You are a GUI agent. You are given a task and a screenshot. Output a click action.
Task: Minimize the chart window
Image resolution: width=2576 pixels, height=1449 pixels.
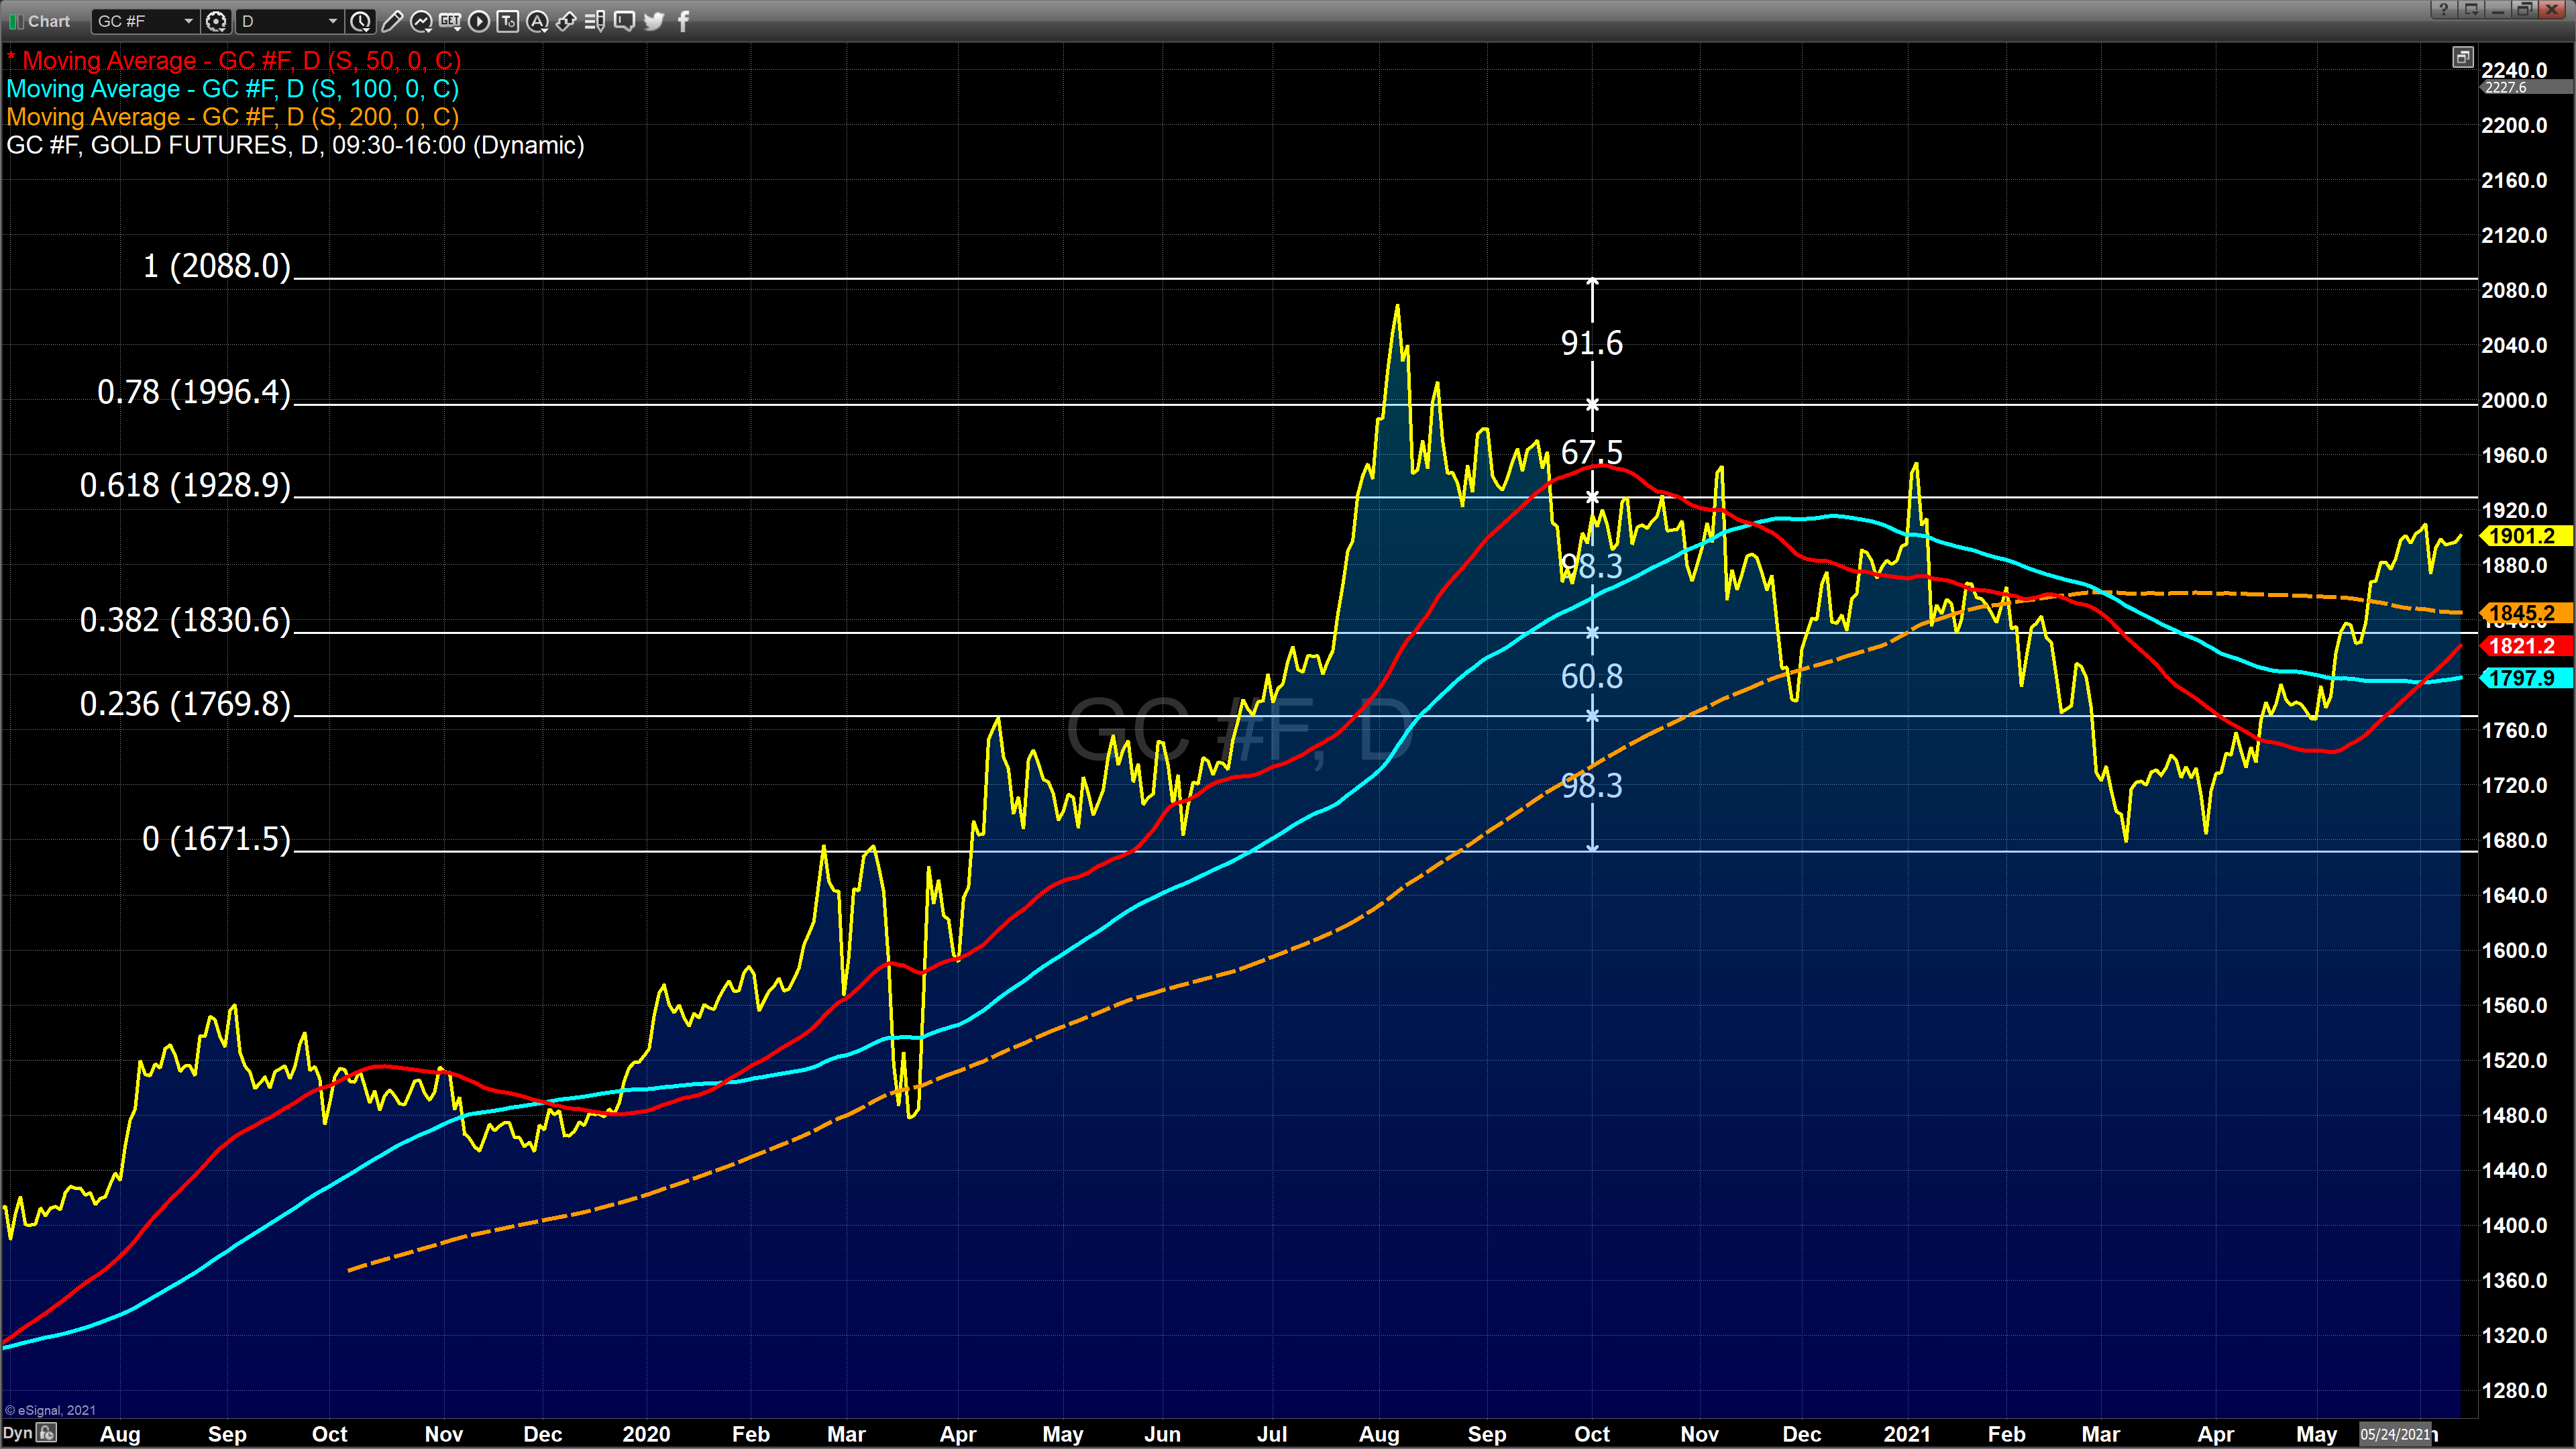click(2498, 10)
